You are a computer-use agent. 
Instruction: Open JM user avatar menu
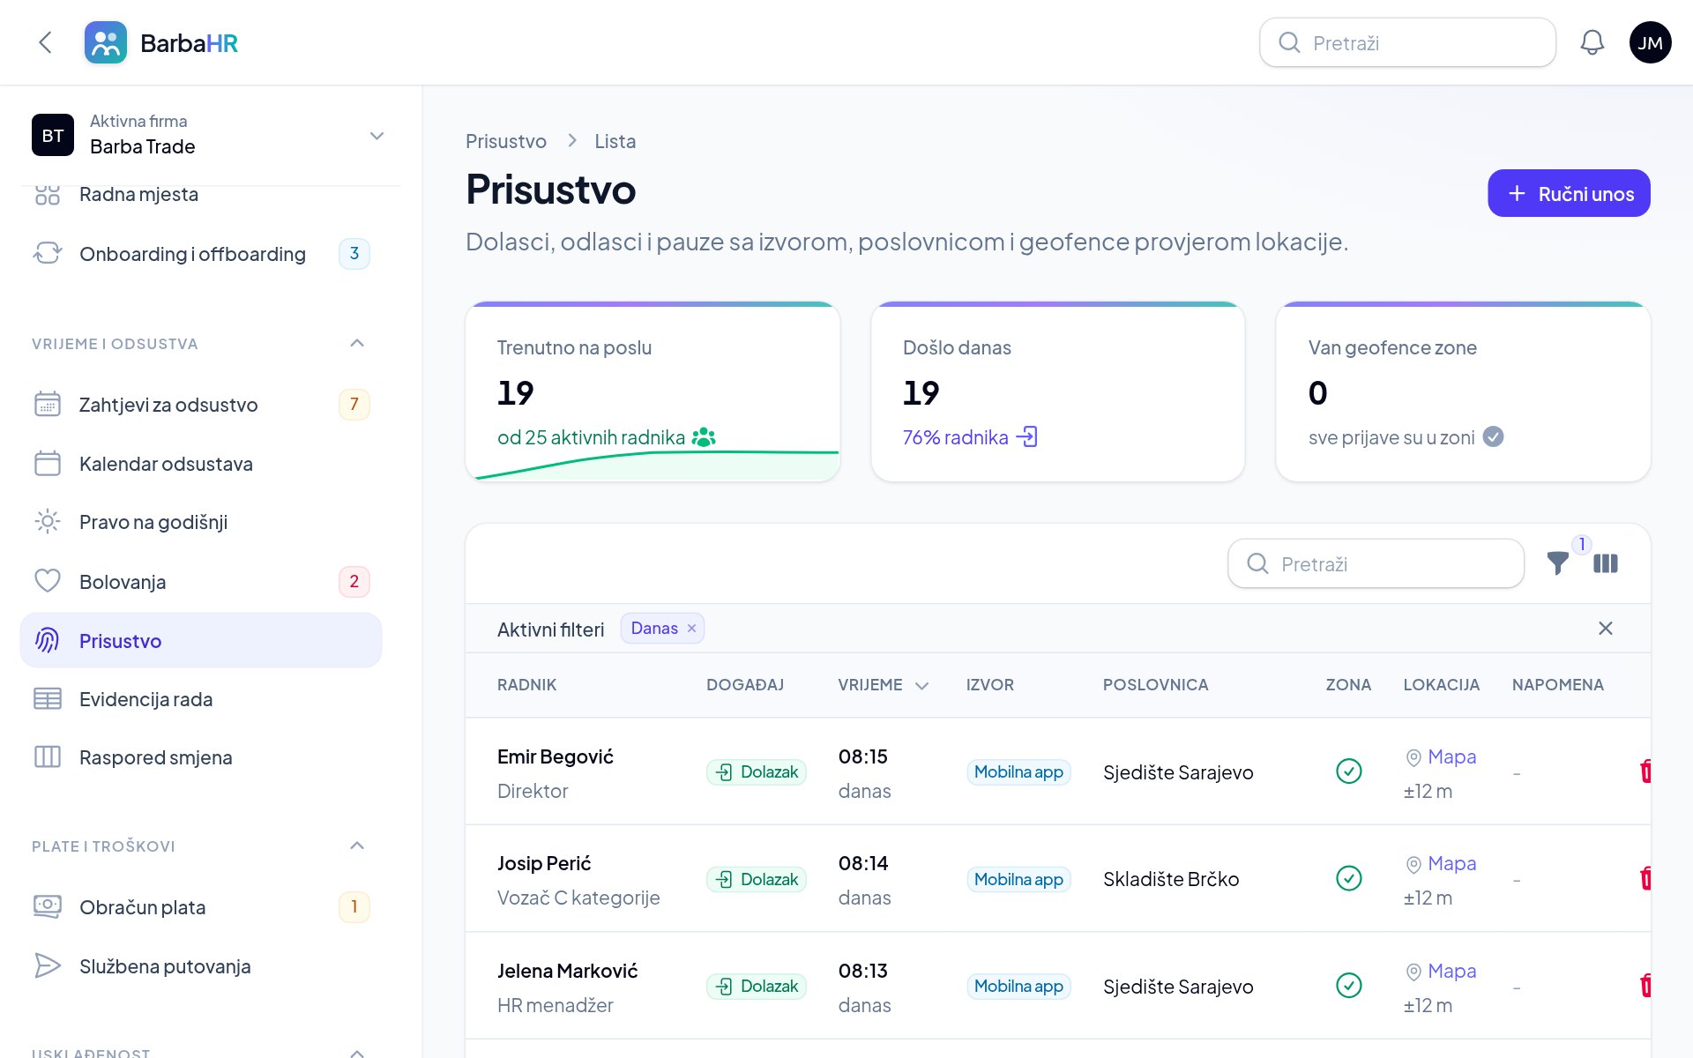click(x=1650, y=42)
